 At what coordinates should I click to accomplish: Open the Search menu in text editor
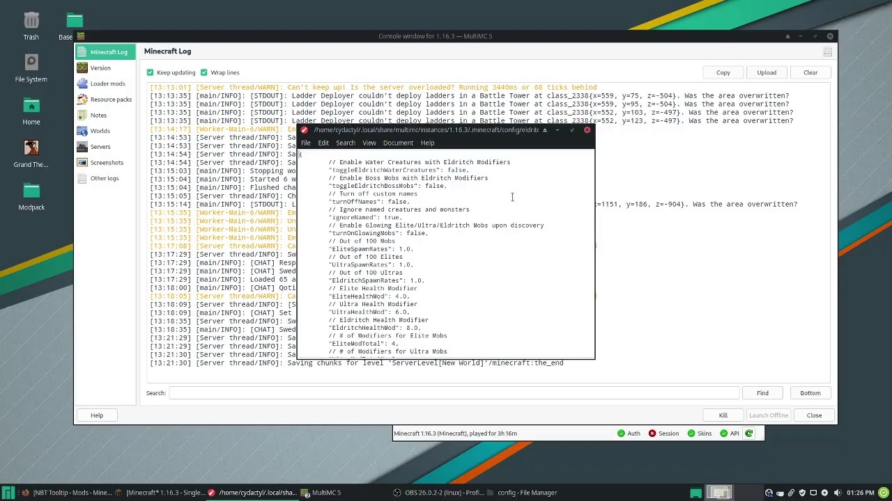click(346, 143)
